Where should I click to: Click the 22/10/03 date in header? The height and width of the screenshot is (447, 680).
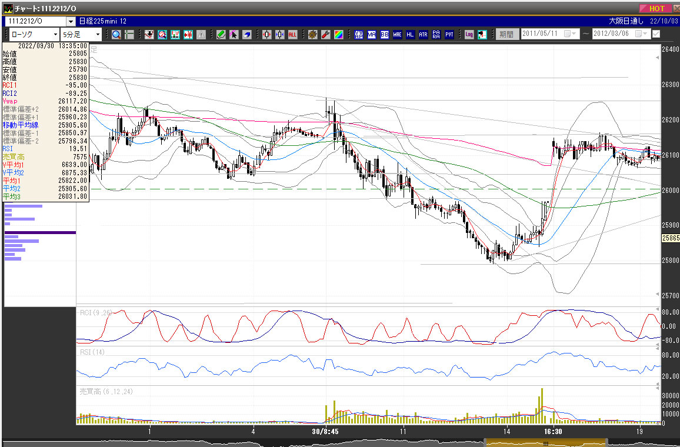tap(664, 21)
